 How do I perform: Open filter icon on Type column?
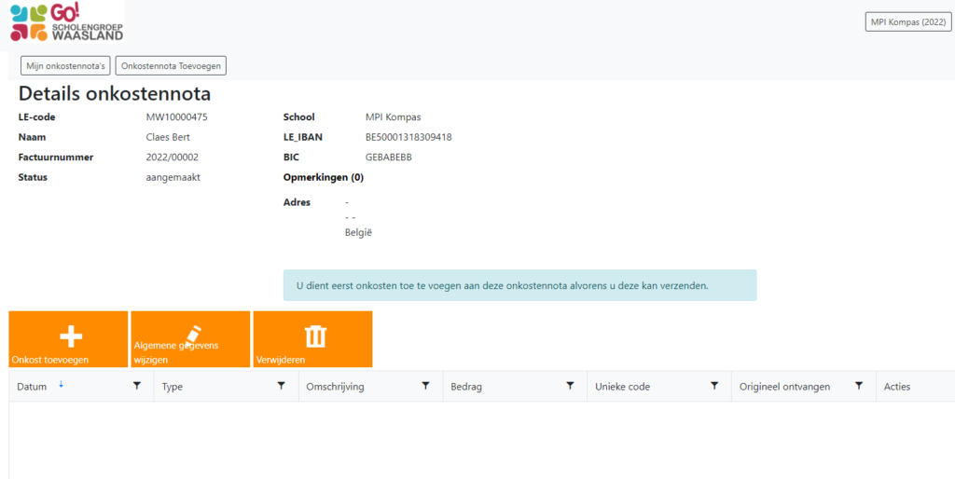pyautogui.click(x=282, y=386)
